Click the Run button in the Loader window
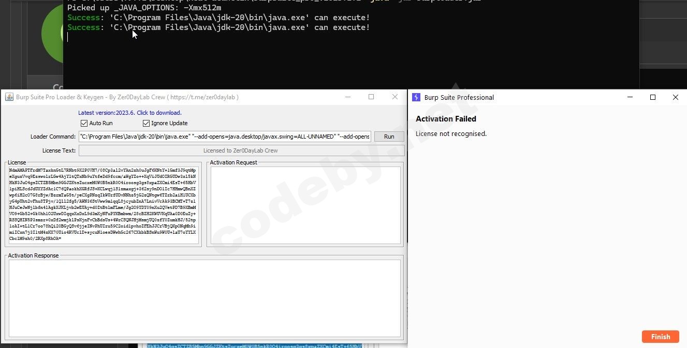 pos(389,137)
